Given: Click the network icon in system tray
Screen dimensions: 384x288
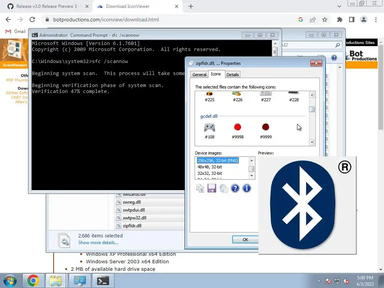Looking at the screenshot, I should 337,281.
